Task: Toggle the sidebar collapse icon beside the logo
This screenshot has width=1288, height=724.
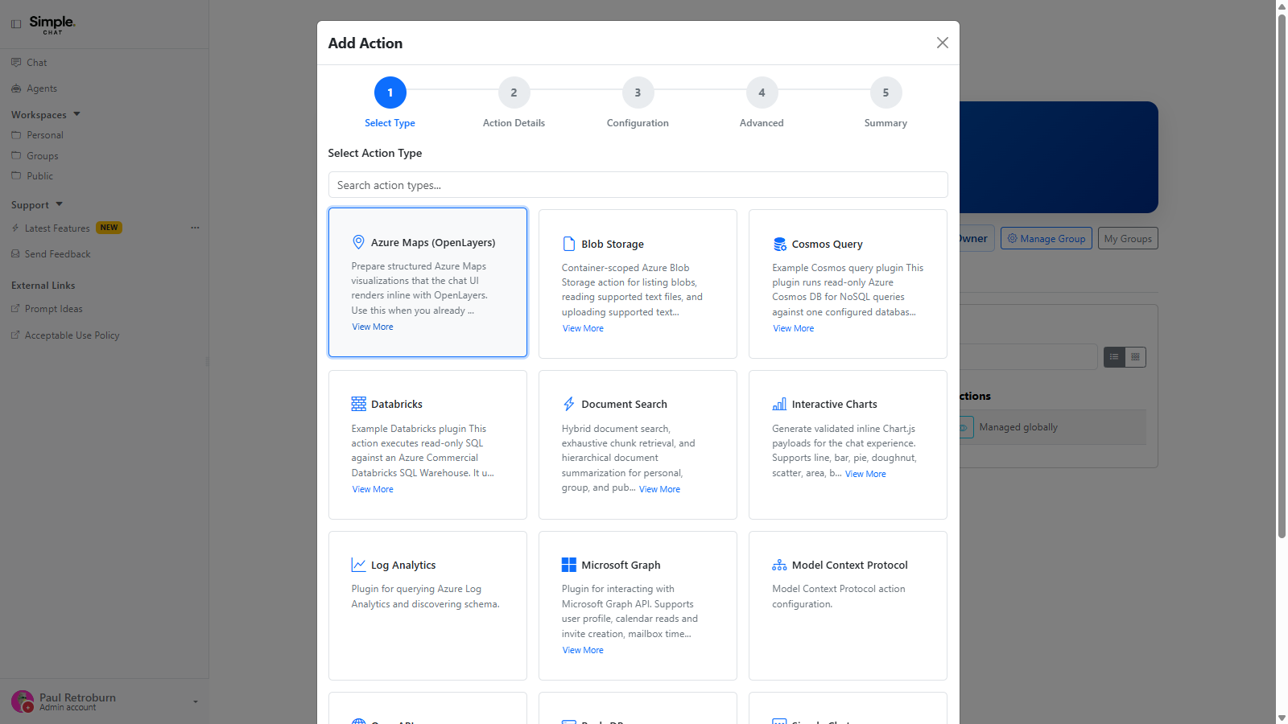Action: tap(16, 24)
